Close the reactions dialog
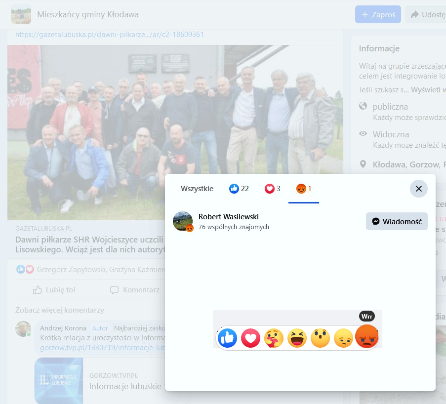The width and height of the screenshot is (446, 404). click(419, 189)
